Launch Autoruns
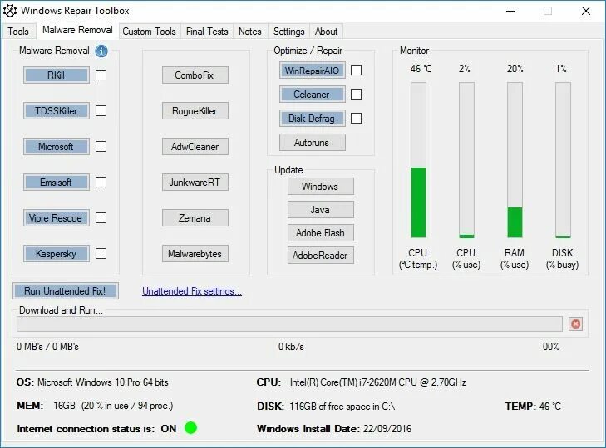The height and width of the screenshot is (448, 606). click(x=313, y=143)
